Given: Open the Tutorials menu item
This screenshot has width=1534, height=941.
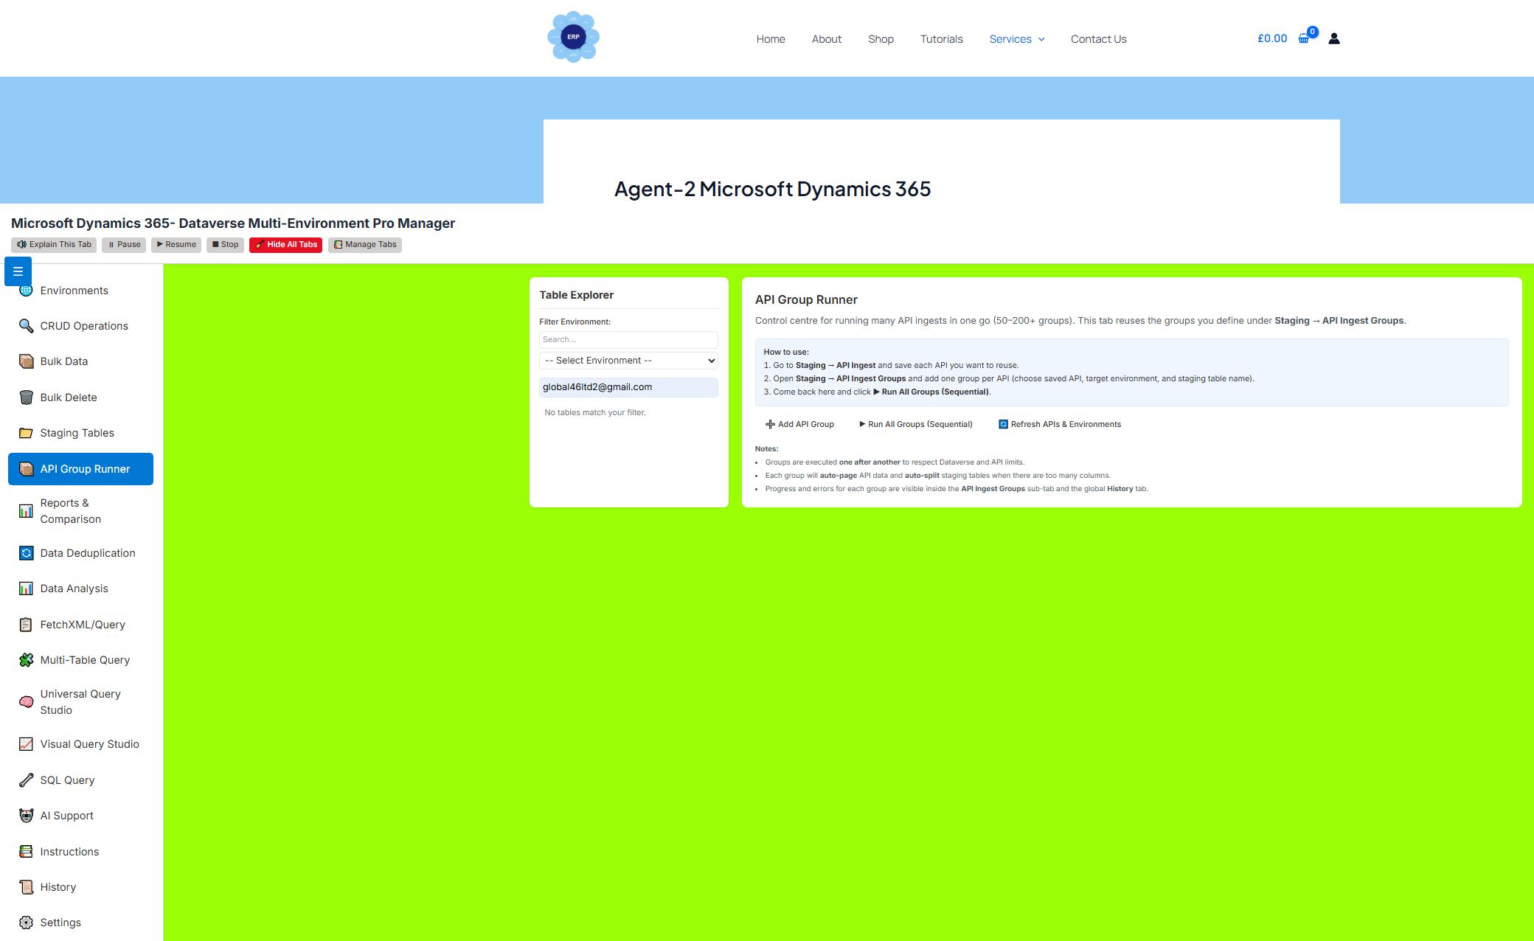Looking at the screenshot, I should [941, 38].
